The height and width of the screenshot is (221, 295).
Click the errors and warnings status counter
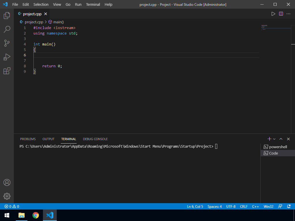click(x=12, y=206)
